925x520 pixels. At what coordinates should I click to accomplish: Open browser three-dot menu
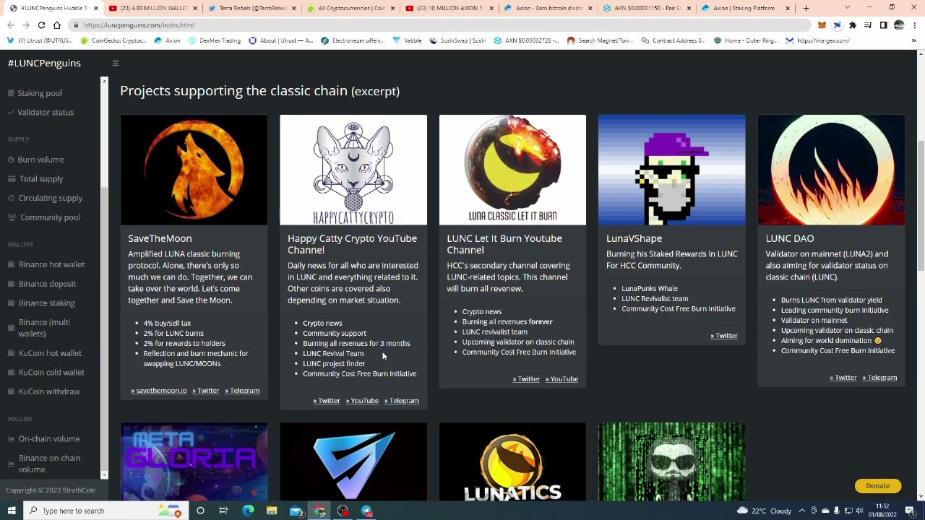click(914, 25)
